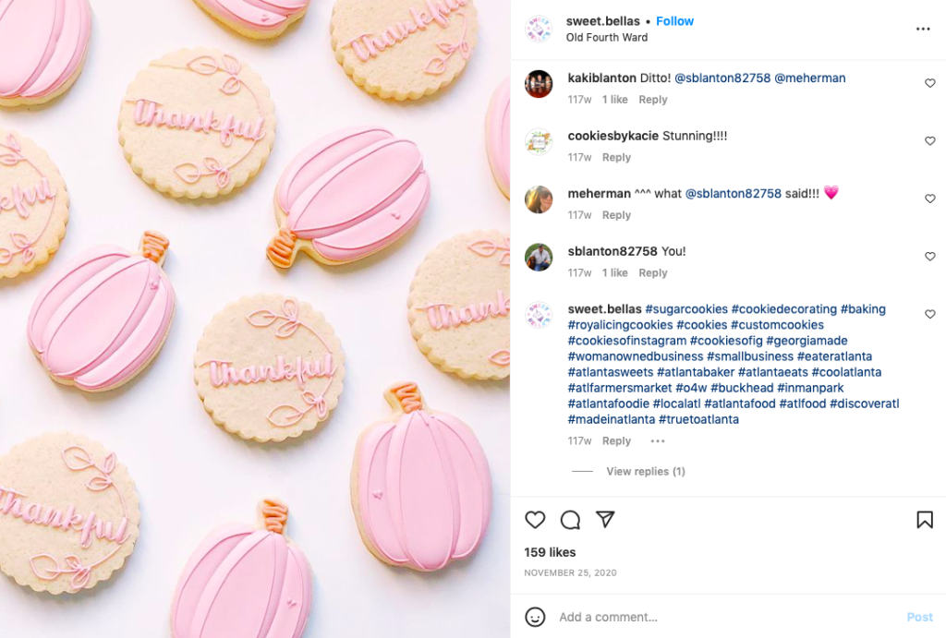Screen dimensions: 946x638
Task: Open sweet.bellas profile avatar in header
Action: (x=539, y=30)
